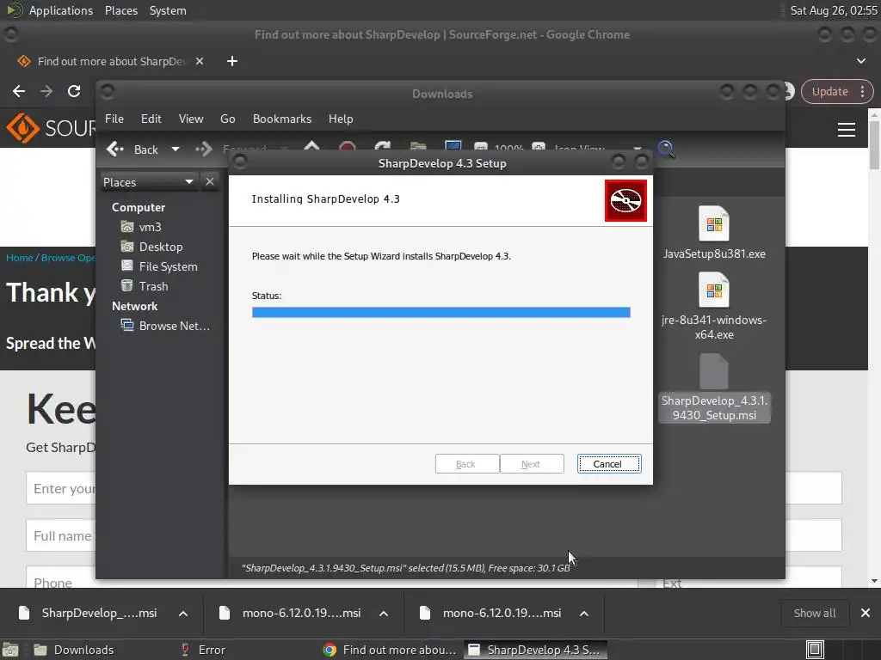
Task: Click the installation progress bar
Action: (x=441, y=313)
